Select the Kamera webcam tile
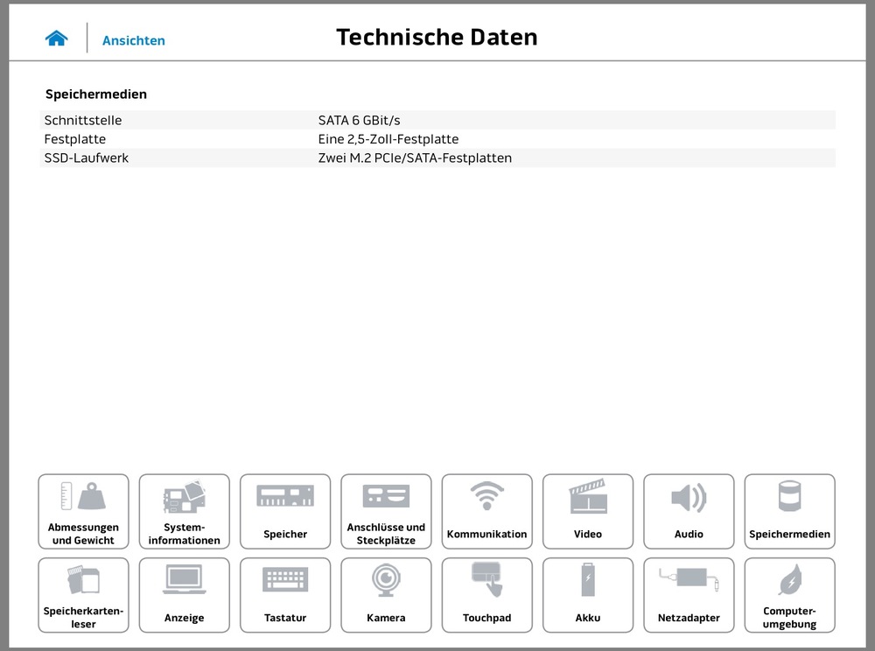The image size is (875, 651). 386,595
